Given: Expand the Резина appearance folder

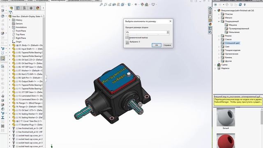Looking at the screenshot, I should 219,36.
